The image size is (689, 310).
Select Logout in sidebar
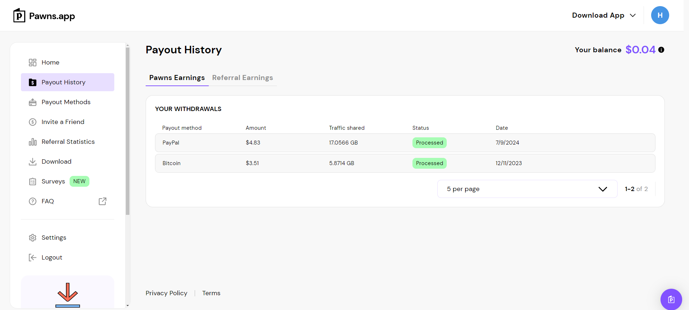pyautogui.click(x=67, y=257)
